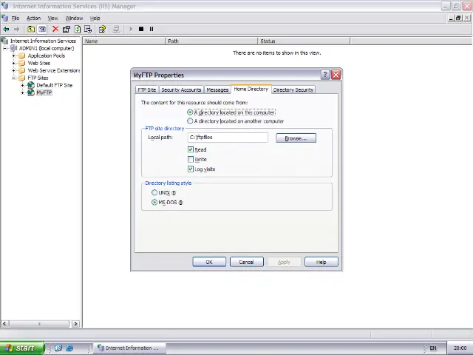Click the Export List toolbar icon
The height and width of the screenshot is (355, 473).
click(x=88, y=29)
